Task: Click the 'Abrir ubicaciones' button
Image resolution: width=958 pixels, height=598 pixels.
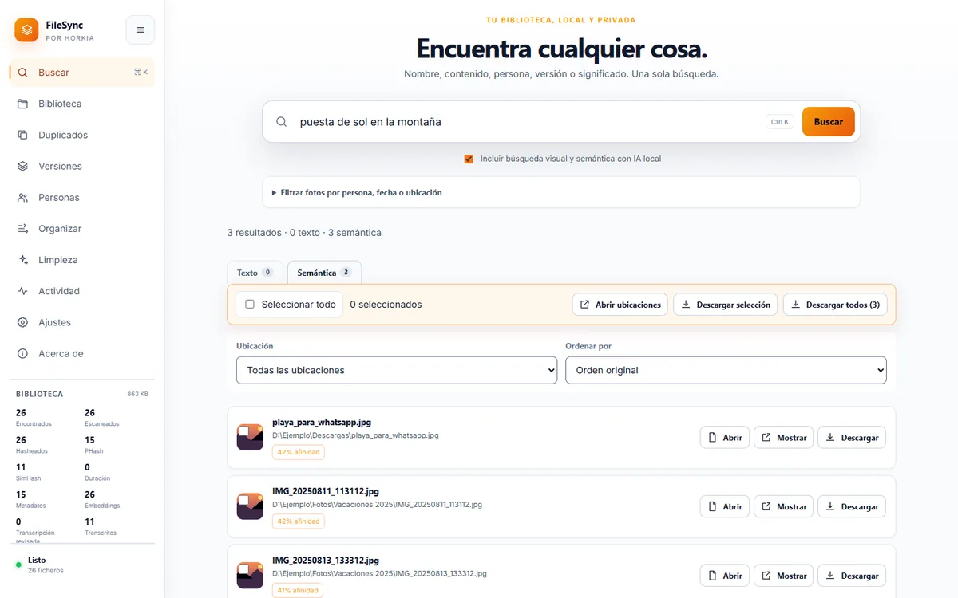Action: pyautogui.click(x=620, y=305)
